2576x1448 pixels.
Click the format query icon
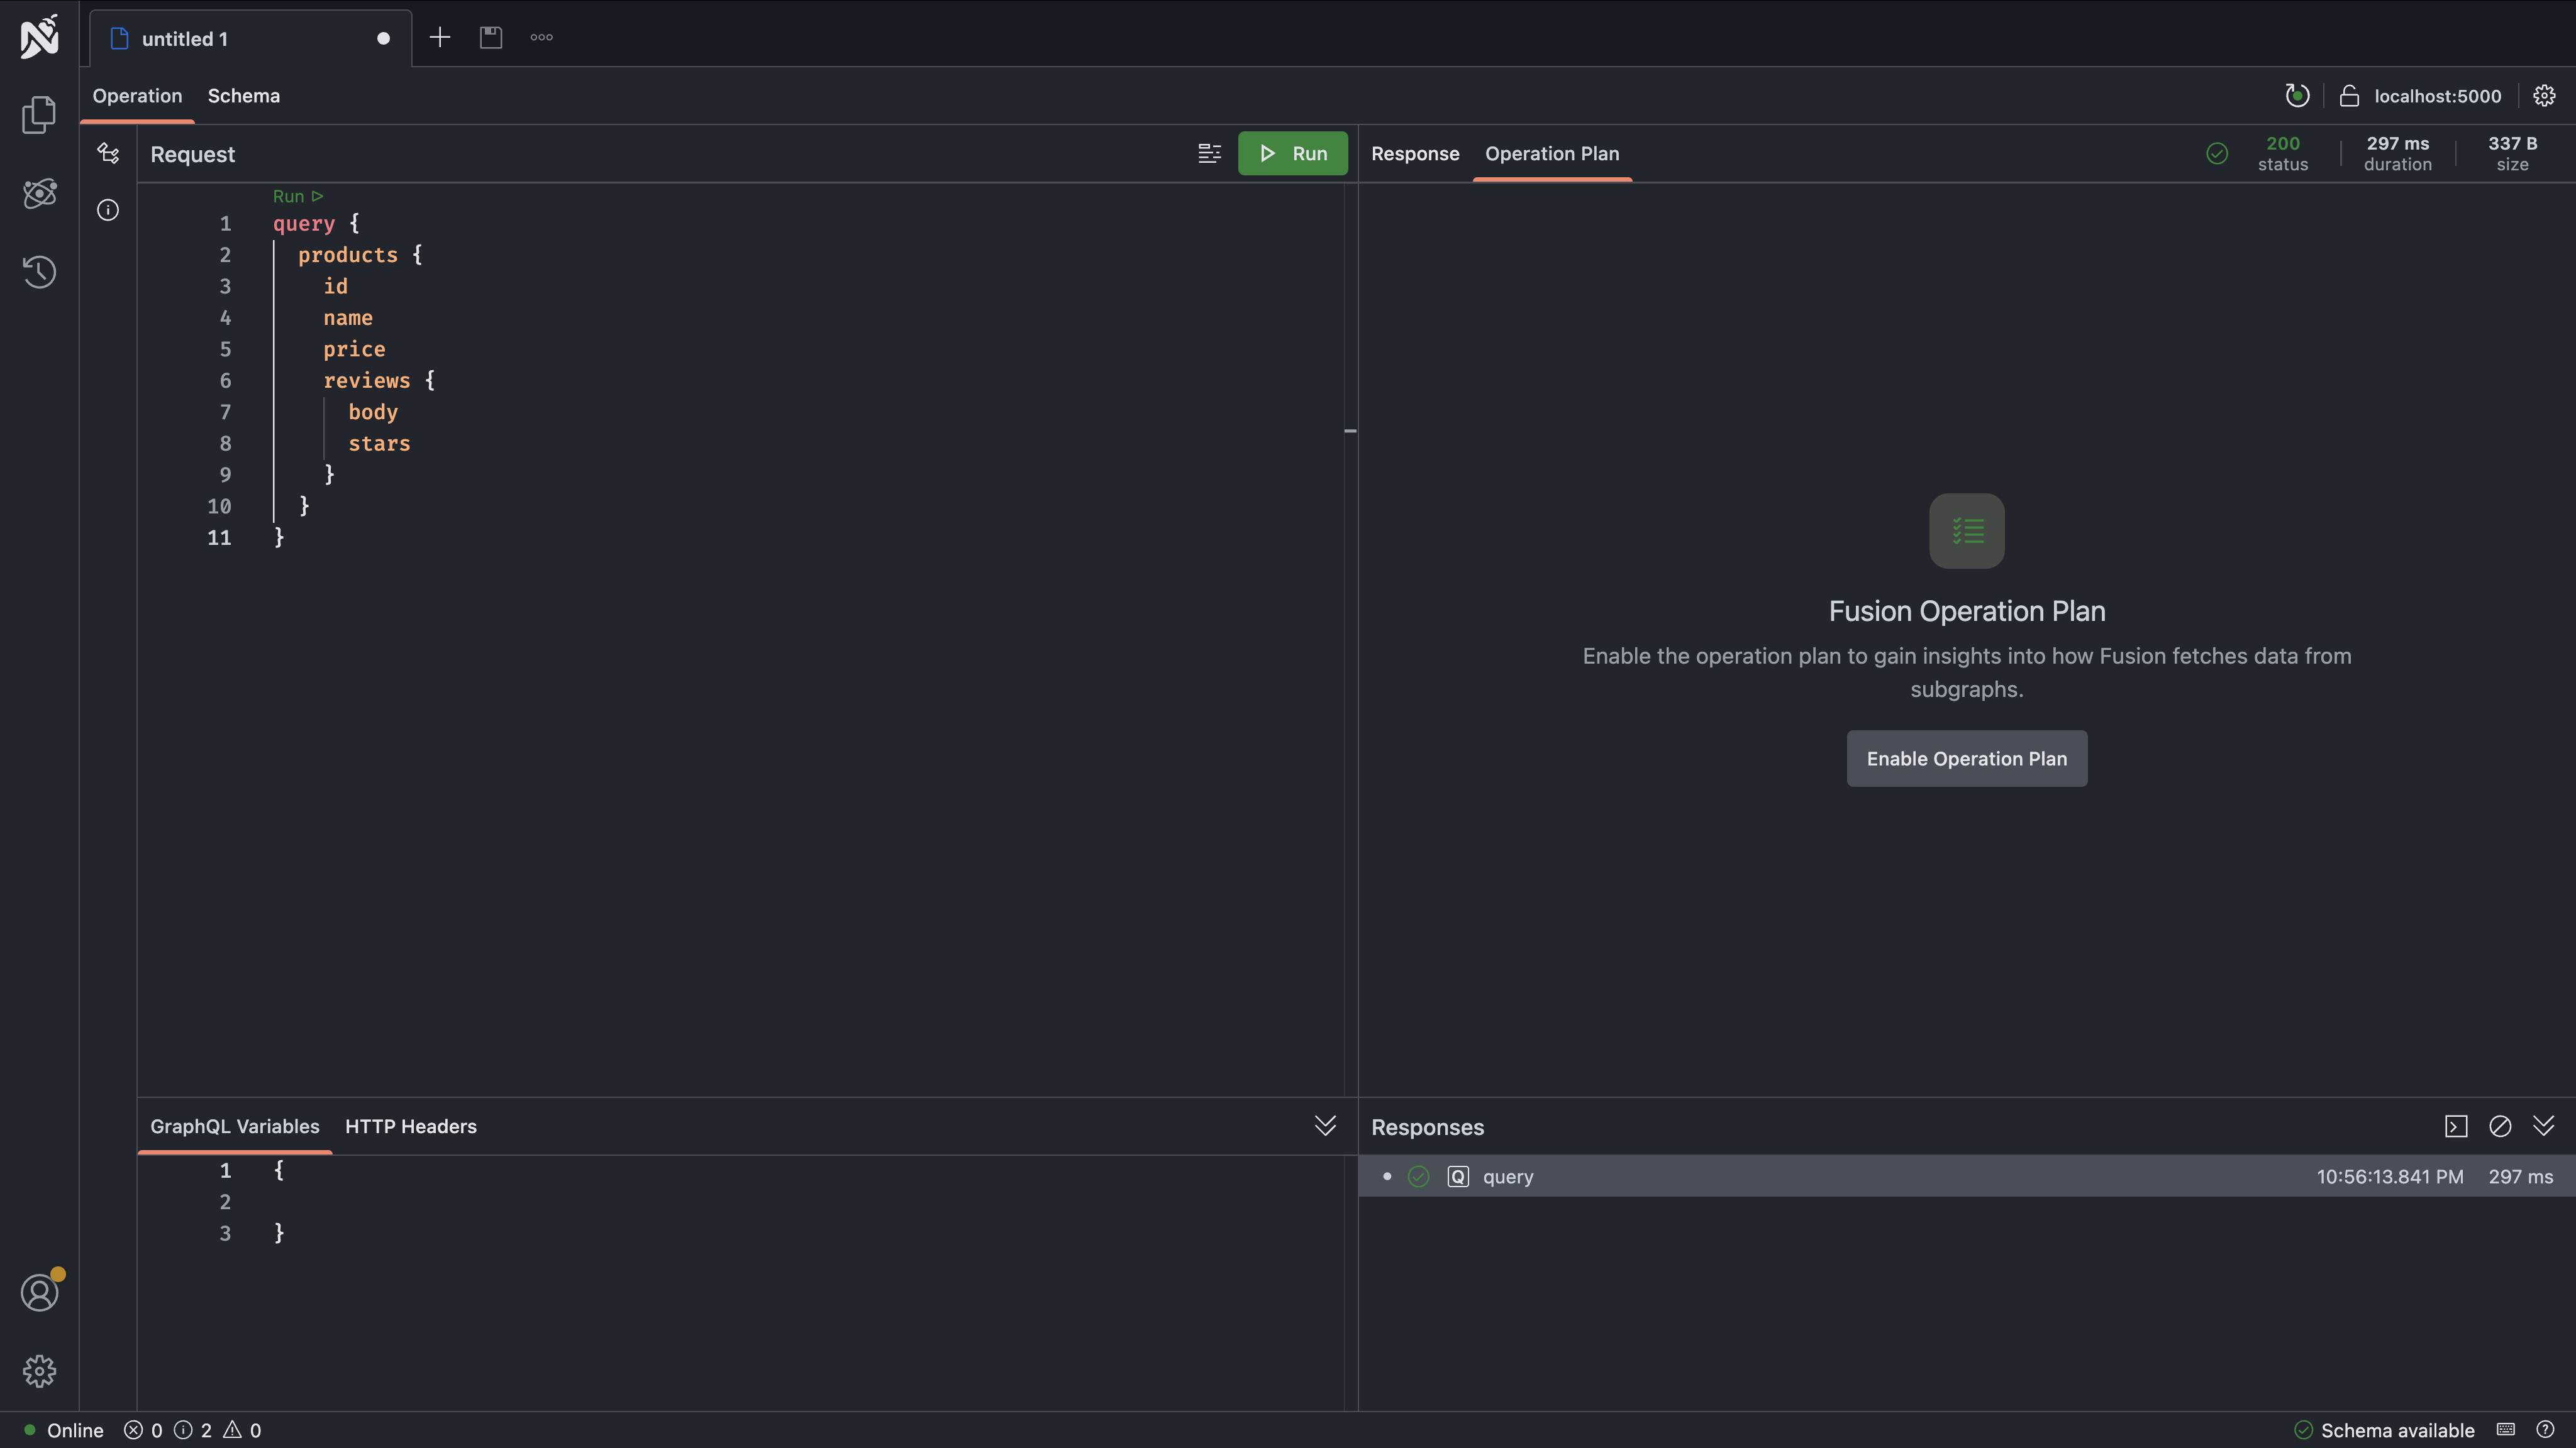pyautogui.click(x=1209, y=154)
